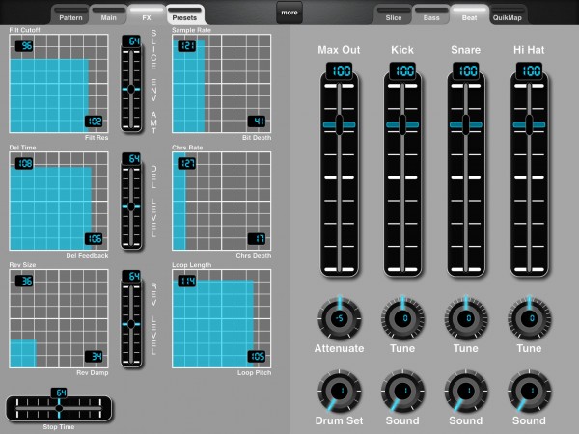Open the Main tab

[108, 15]
